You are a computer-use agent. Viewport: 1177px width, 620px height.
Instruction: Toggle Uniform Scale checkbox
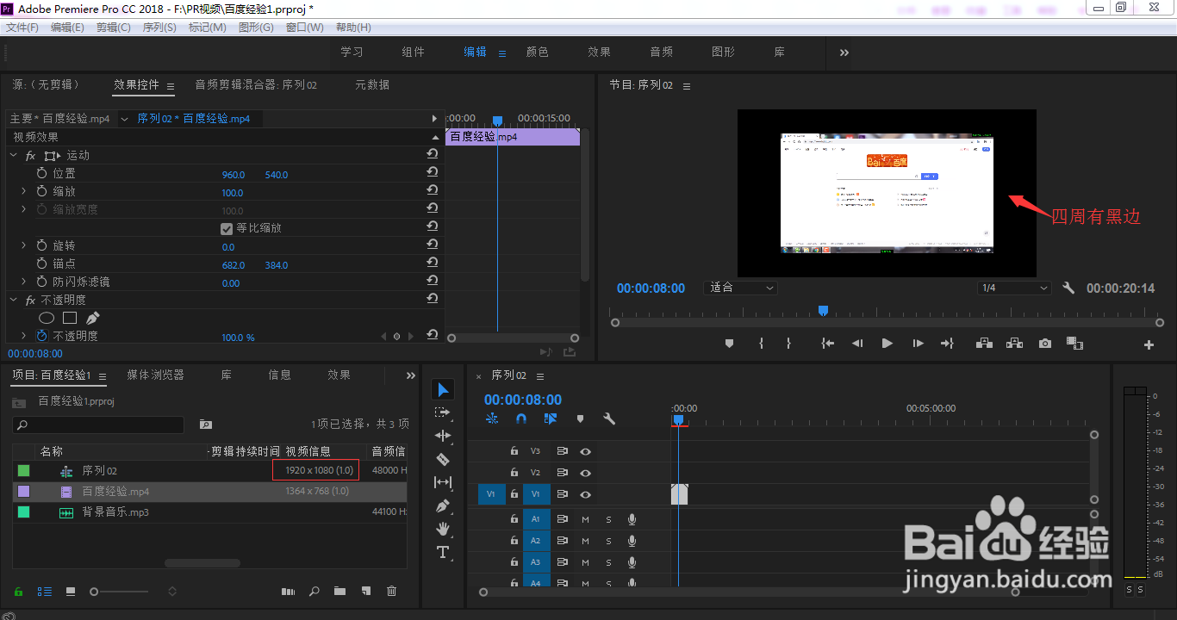(x=227, y=228)
